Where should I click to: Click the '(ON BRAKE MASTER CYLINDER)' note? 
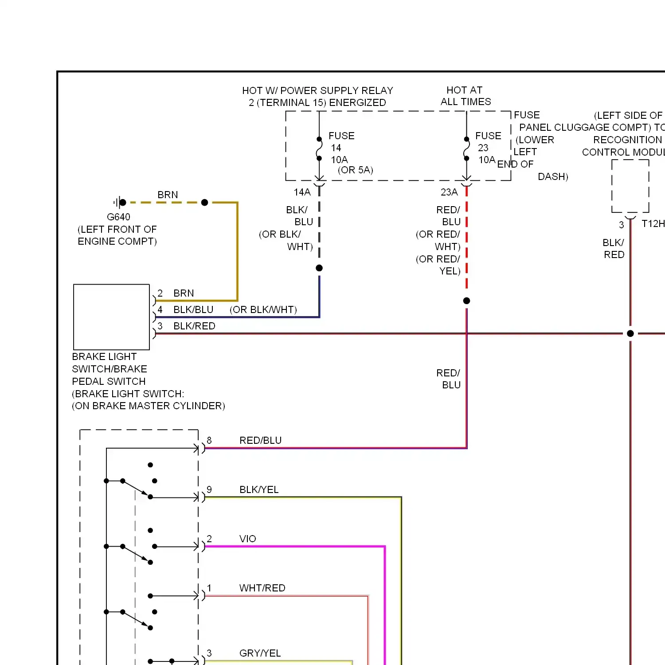point(149,406)
